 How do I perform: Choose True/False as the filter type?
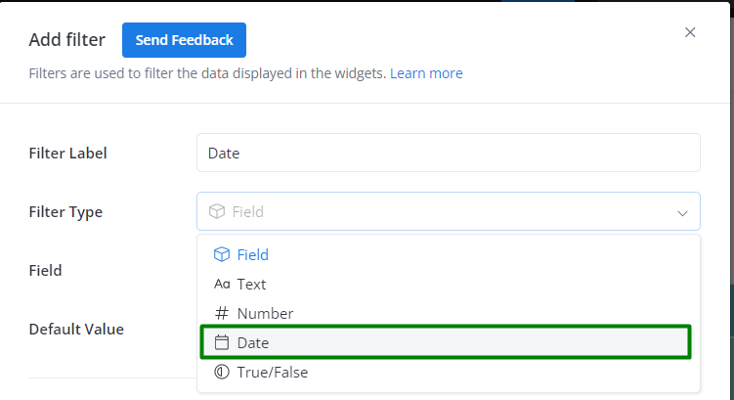[449, 372]
